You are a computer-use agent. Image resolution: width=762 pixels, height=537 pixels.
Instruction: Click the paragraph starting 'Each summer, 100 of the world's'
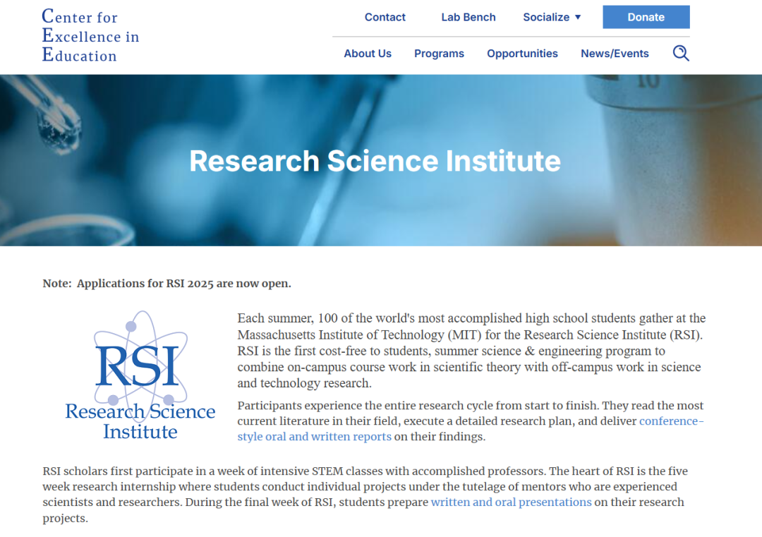[x=471, y=351]
